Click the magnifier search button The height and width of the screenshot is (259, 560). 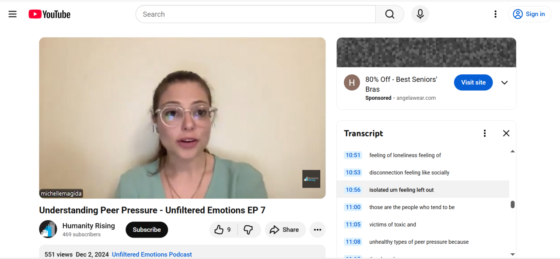pos(390,14)
